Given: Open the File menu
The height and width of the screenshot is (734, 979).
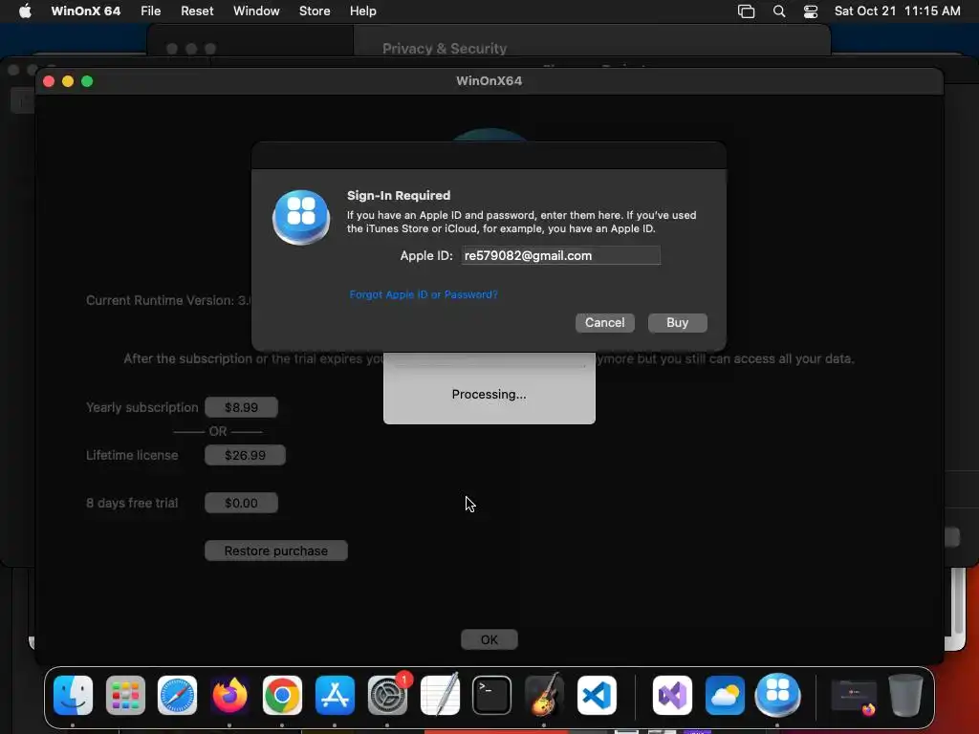Looking at the screenshot, I should (x=150, y=11).
